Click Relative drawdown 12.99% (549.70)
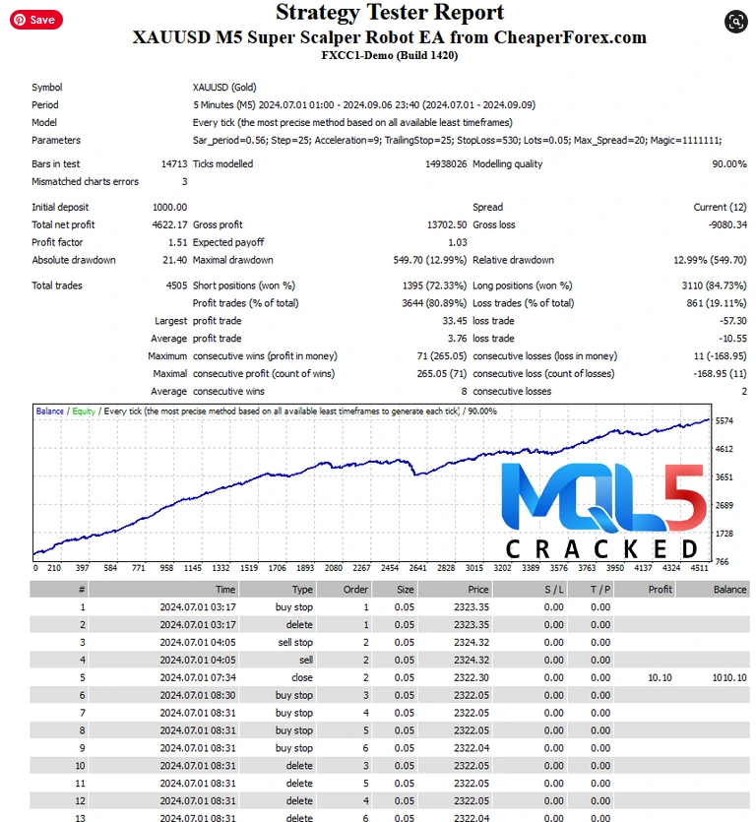Image resolution: width=756 pixels, height=822 pixels. [x=710, y=260]
